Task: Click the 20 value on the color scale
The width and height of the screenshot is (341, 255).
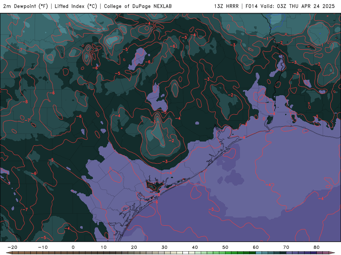Action: (x=134, y=247)
